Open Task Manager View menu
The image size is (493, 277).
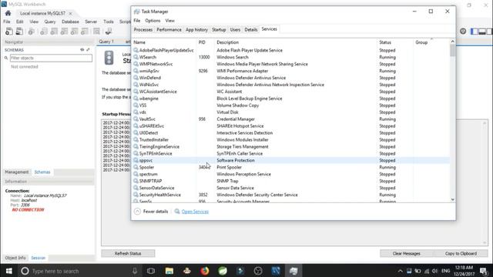tap(169, 21)
